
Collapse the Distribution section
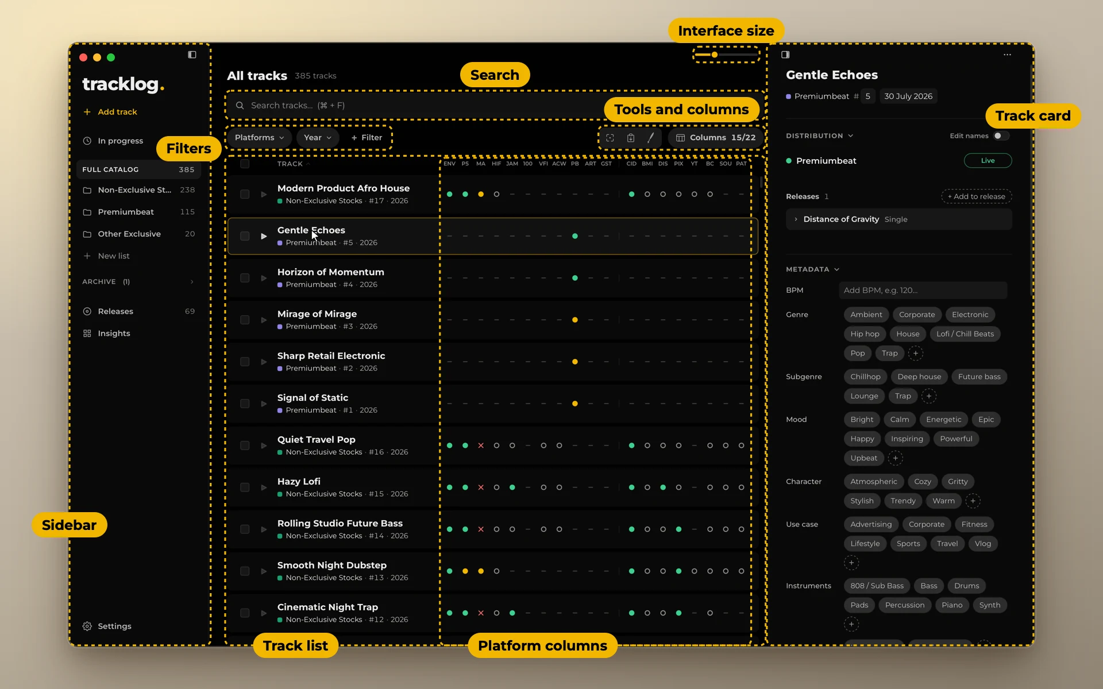click(819, 136)
